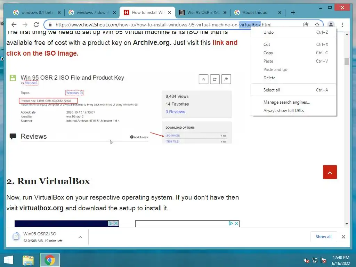Viewport: 356px width, 267px height.
Task: Click the vertical scrollbar thumb
Action: pos(347,61)
